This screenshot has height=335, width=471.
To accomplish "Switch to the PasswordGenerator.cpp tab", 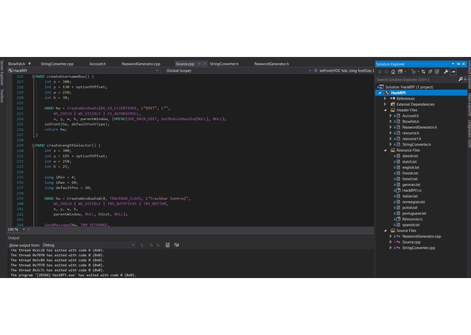I will pyautogui.click(x=141, y=64).
